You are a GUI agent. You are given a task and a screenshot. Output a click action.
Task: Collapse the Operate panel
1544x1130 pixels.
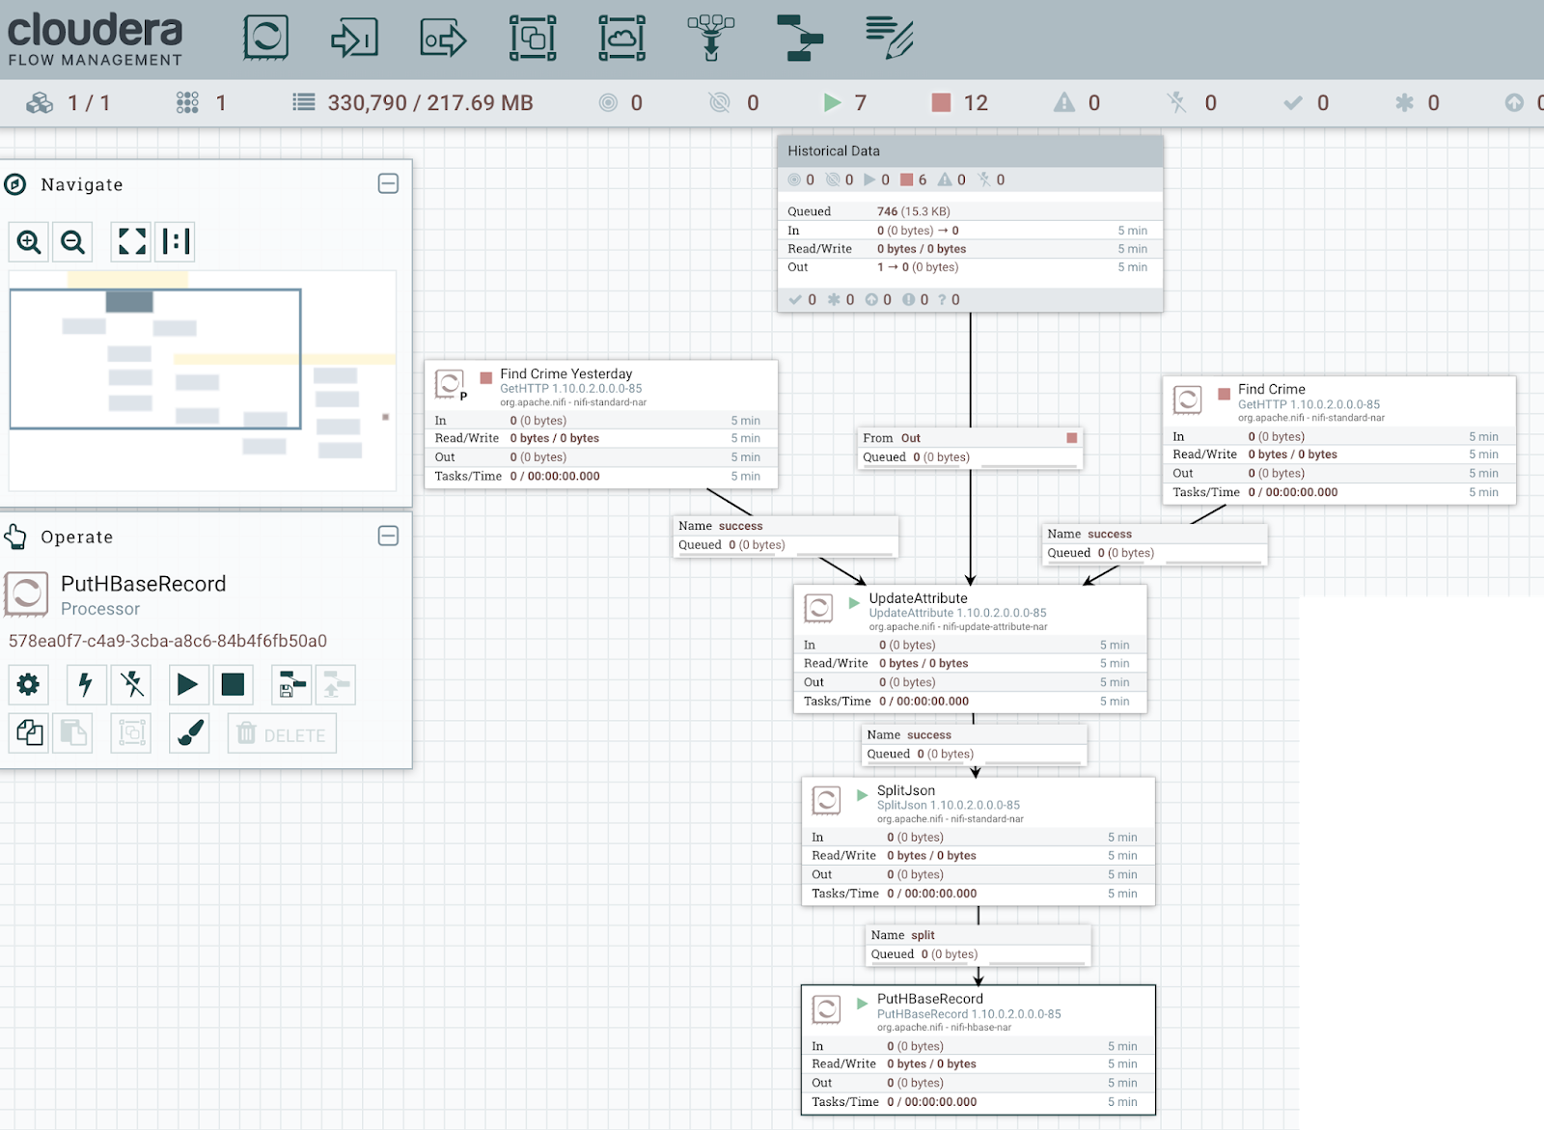(x=388, y=536)
